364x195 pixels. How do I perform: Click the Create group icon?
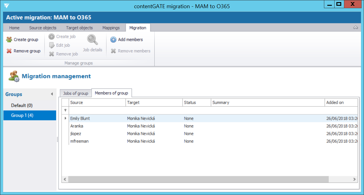pos(9,39)
